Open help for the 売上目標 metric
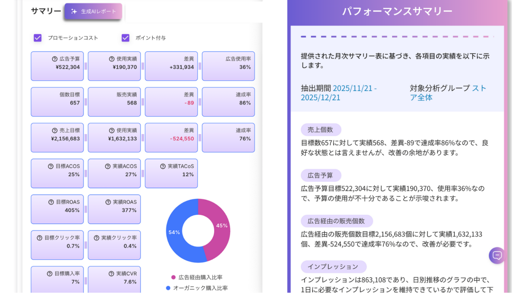This screenshot has width=526, height=296. click(x=54, y=130)
